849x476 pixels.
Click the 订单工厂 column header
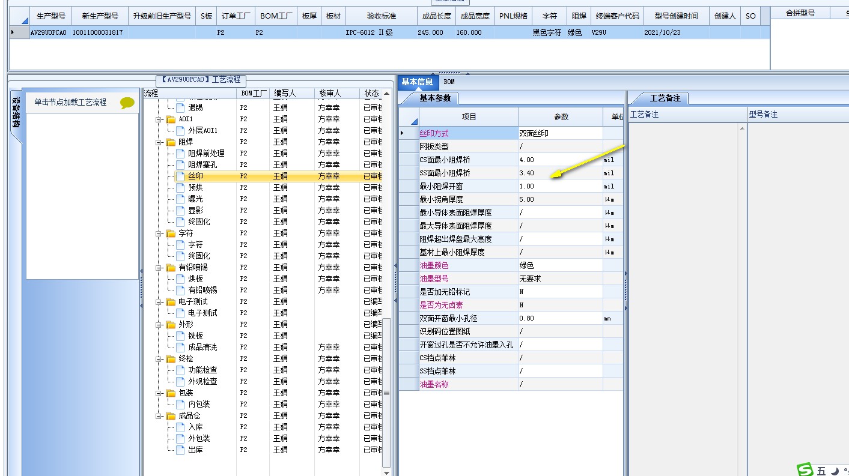pos(236,16)
